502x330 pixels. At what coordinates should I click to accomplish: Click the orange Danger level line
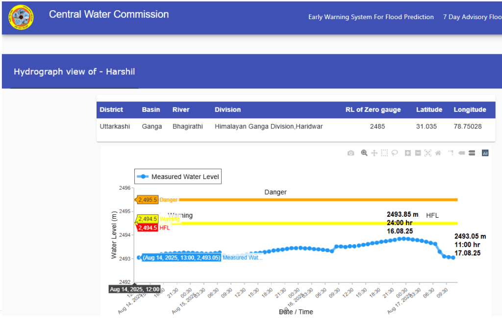[319, 200]
